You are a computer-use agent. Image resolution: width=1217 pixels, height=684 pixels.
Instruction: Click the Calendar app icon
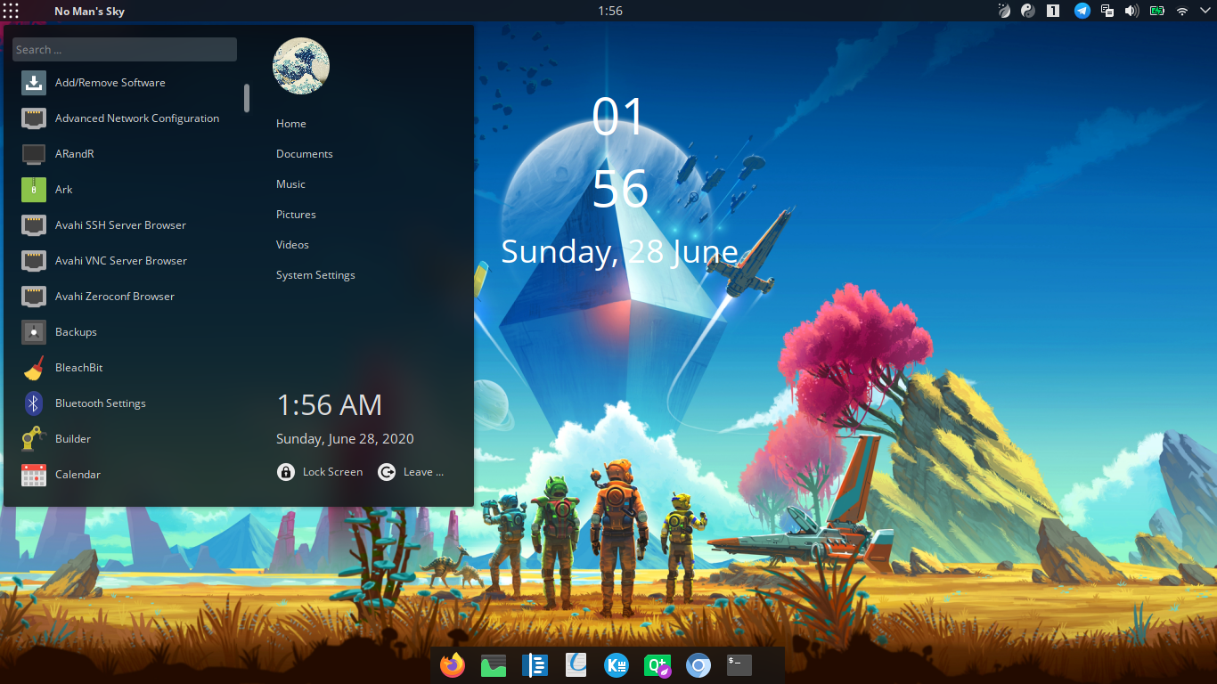[34, 475]
